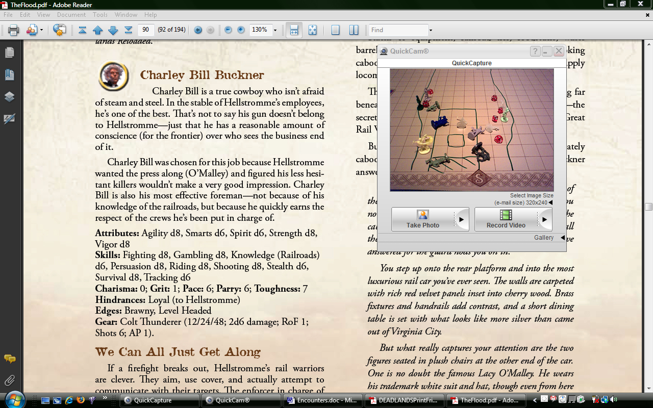
Task: Click Take Photo in QuickCam
Action: click(x=423, y=219)
